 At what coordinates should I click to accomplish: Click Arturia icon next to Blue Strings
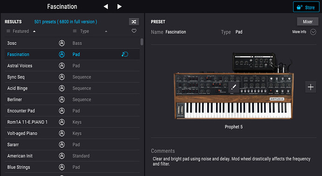click(62, 167)
